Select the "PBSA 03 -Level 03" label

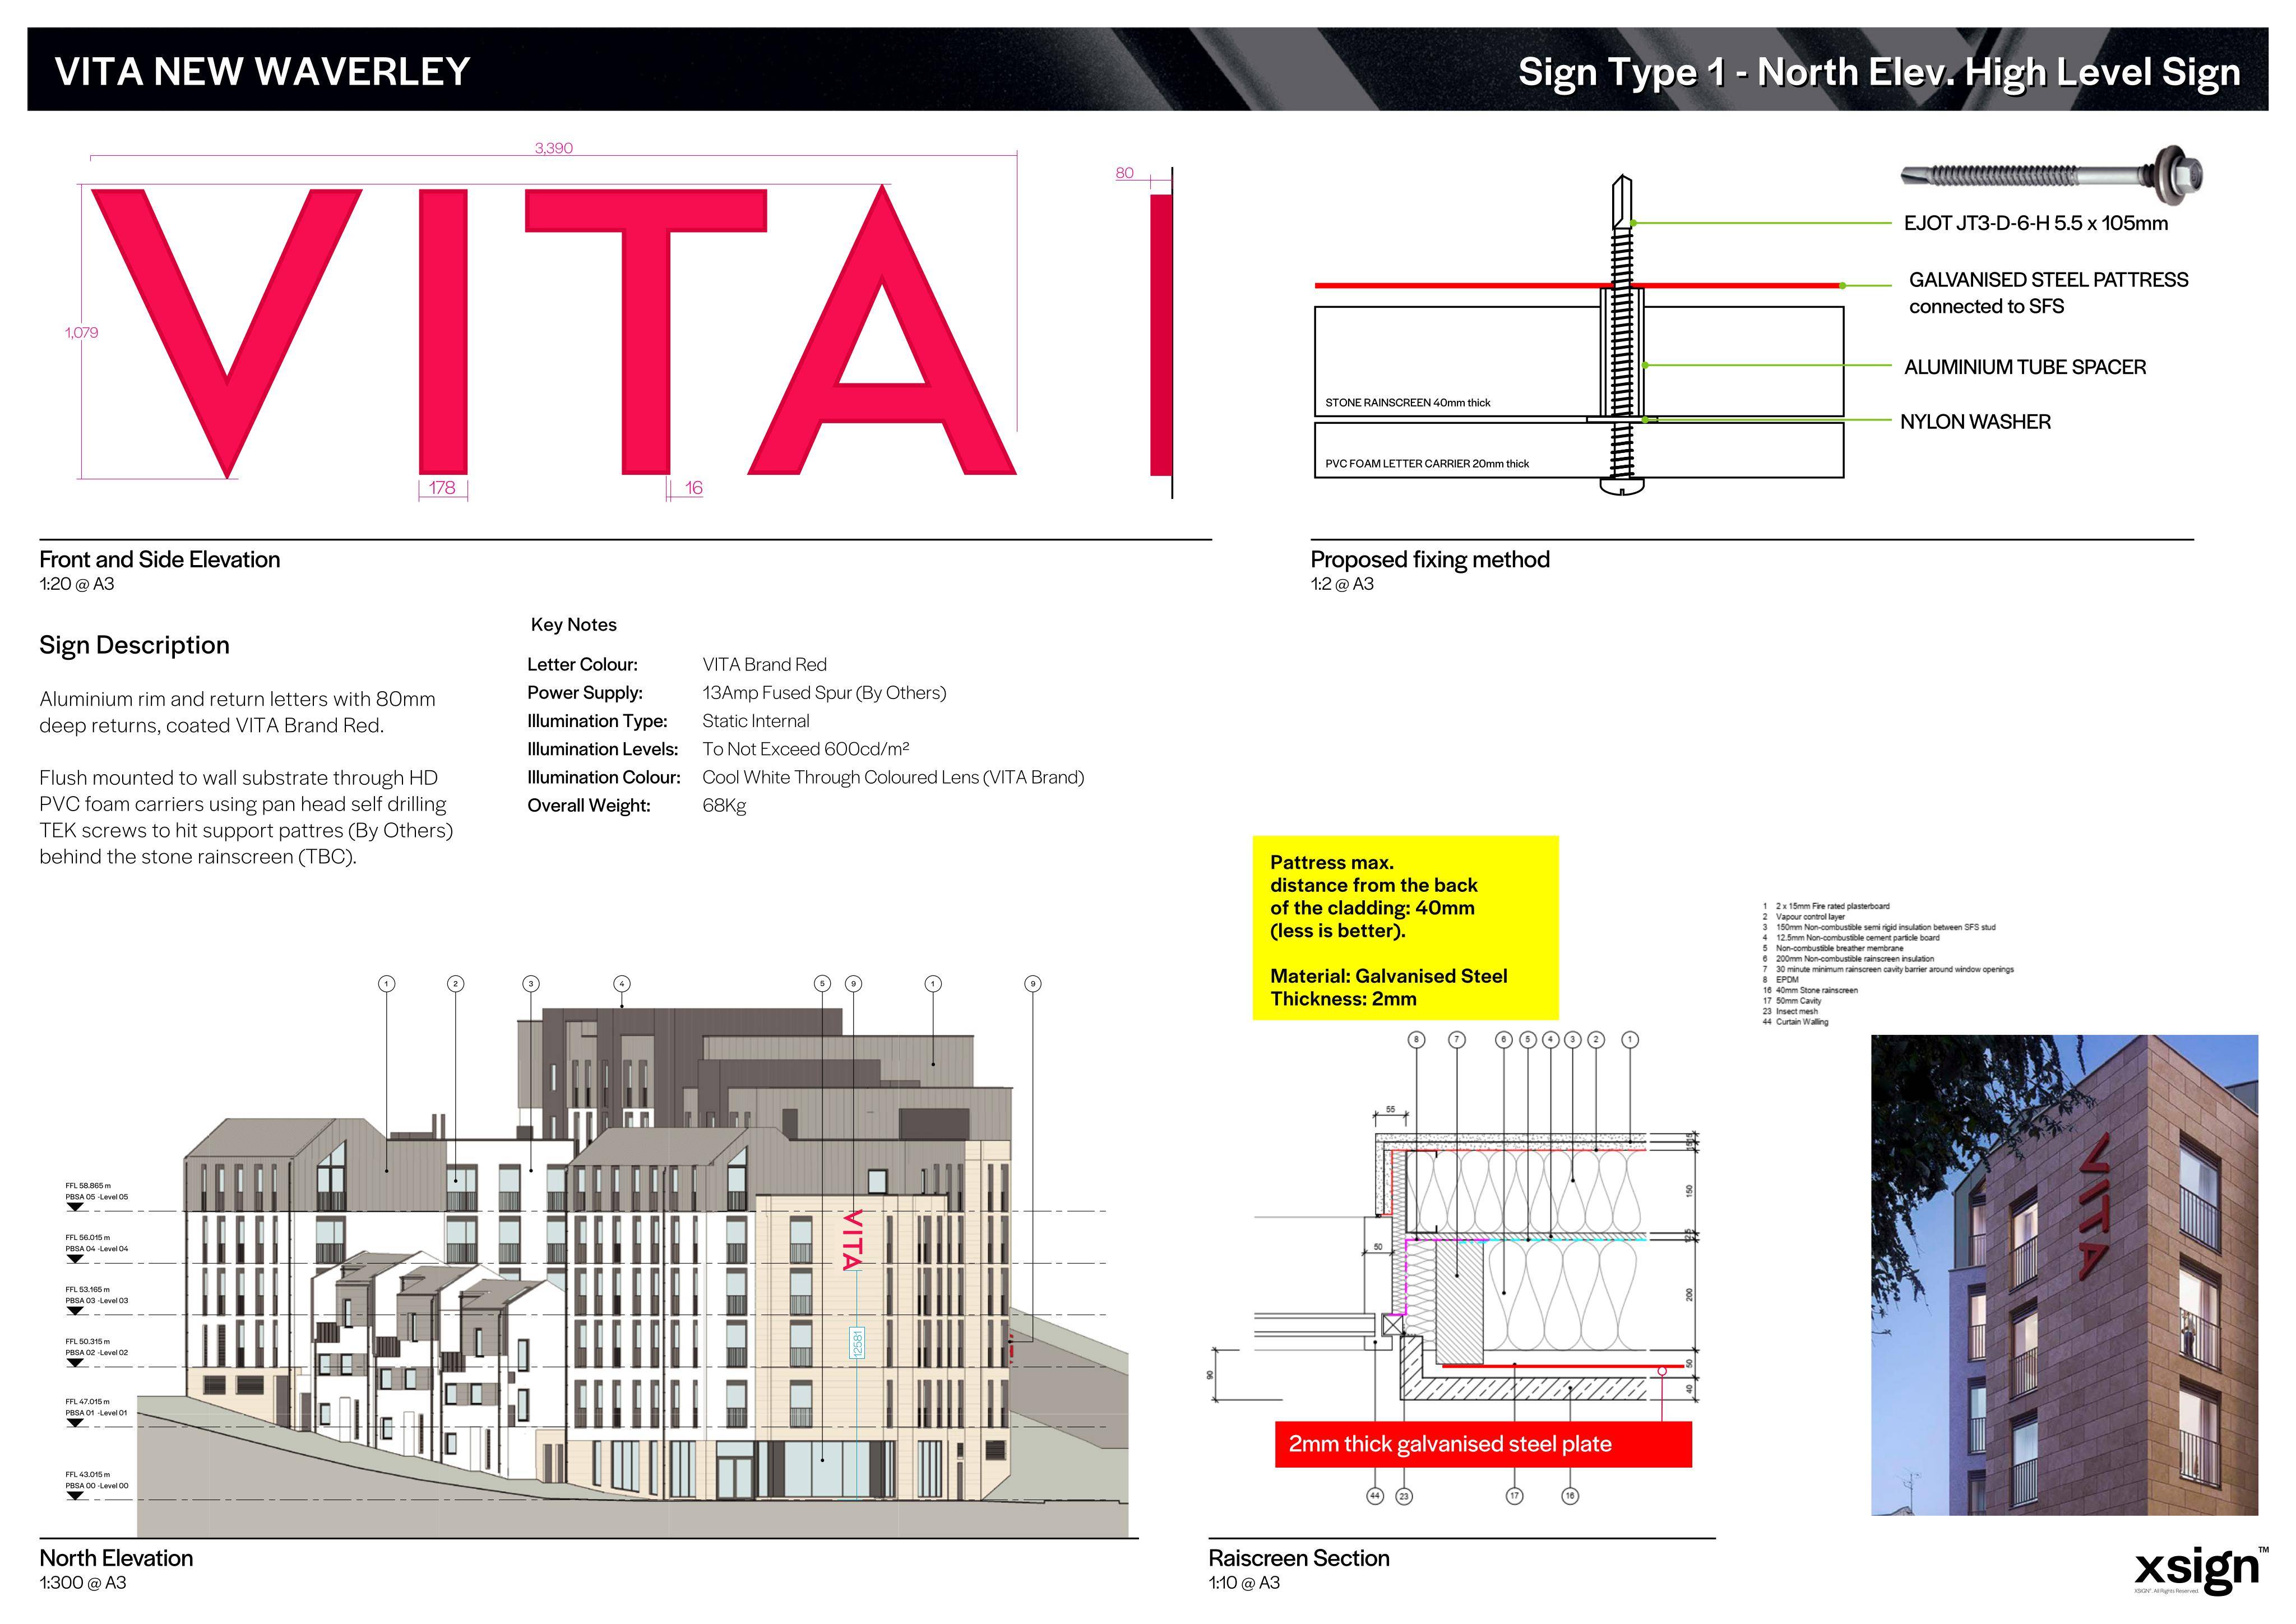pyautogui.click(x=97, y=1301)
